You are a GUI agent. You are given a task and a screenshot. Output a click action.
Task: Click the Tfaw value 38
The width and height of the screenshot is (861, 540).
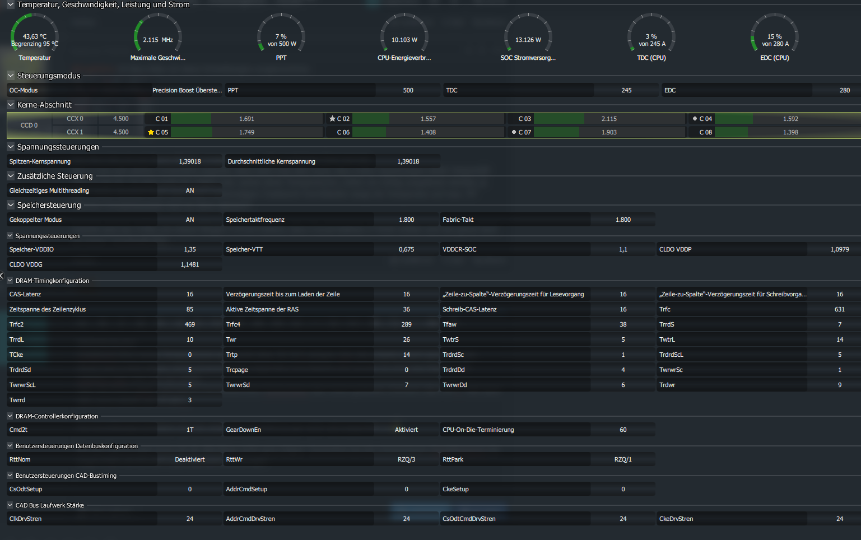623,324
